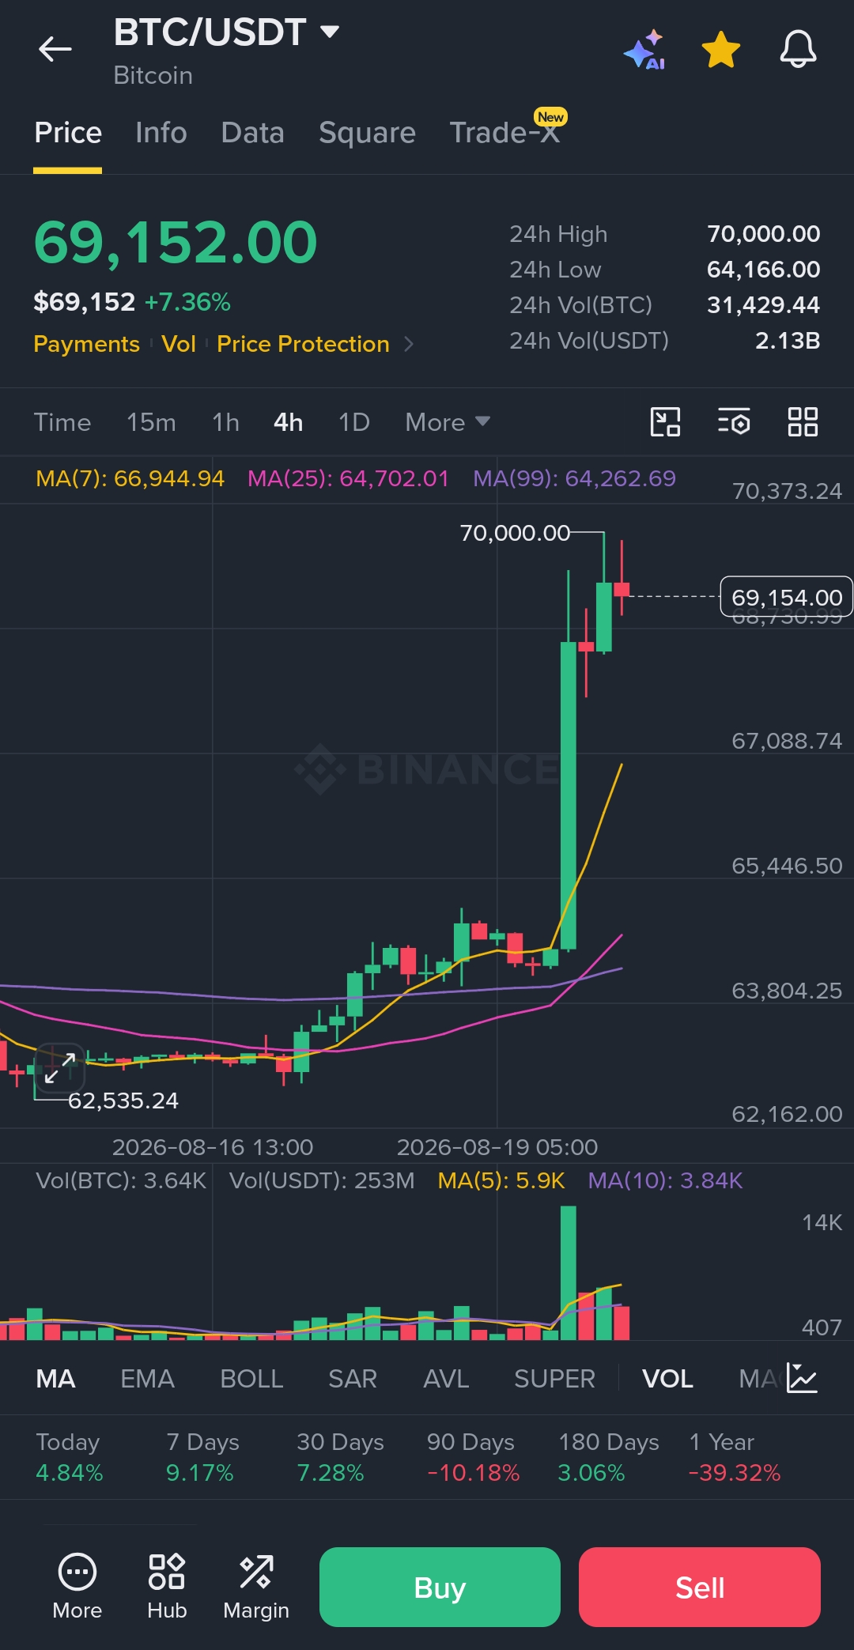This screenshot has height=1650, width=854.
Task: Open the multi-chart grid layout icon
Action: click(803, 421)
